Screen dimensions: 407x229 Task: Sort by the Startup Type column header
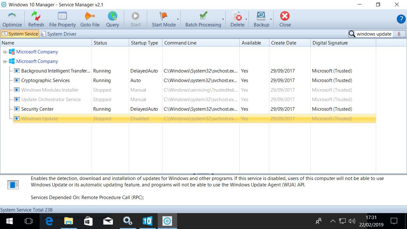click(146, 43)
